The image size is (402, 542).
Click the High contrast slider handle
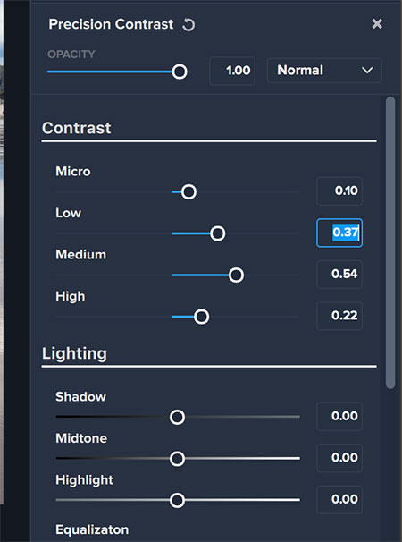(x=201, y=317)
